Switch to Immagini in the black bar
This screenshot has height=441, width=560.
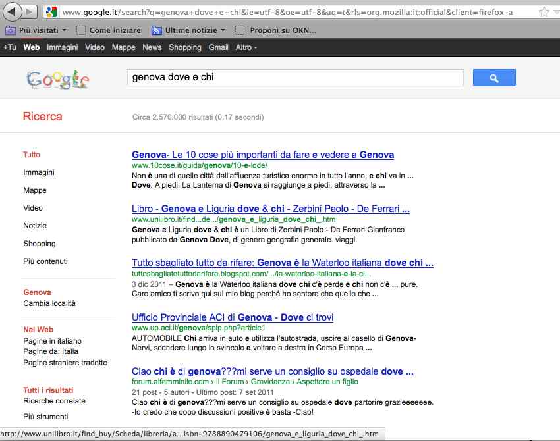(62, 47)
